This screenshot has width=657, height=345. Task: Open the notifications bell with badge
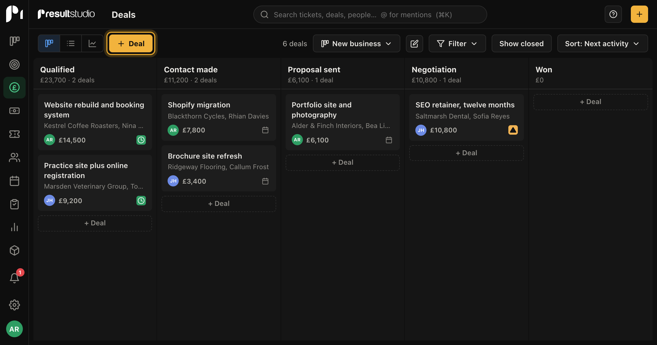coord(14,278)
